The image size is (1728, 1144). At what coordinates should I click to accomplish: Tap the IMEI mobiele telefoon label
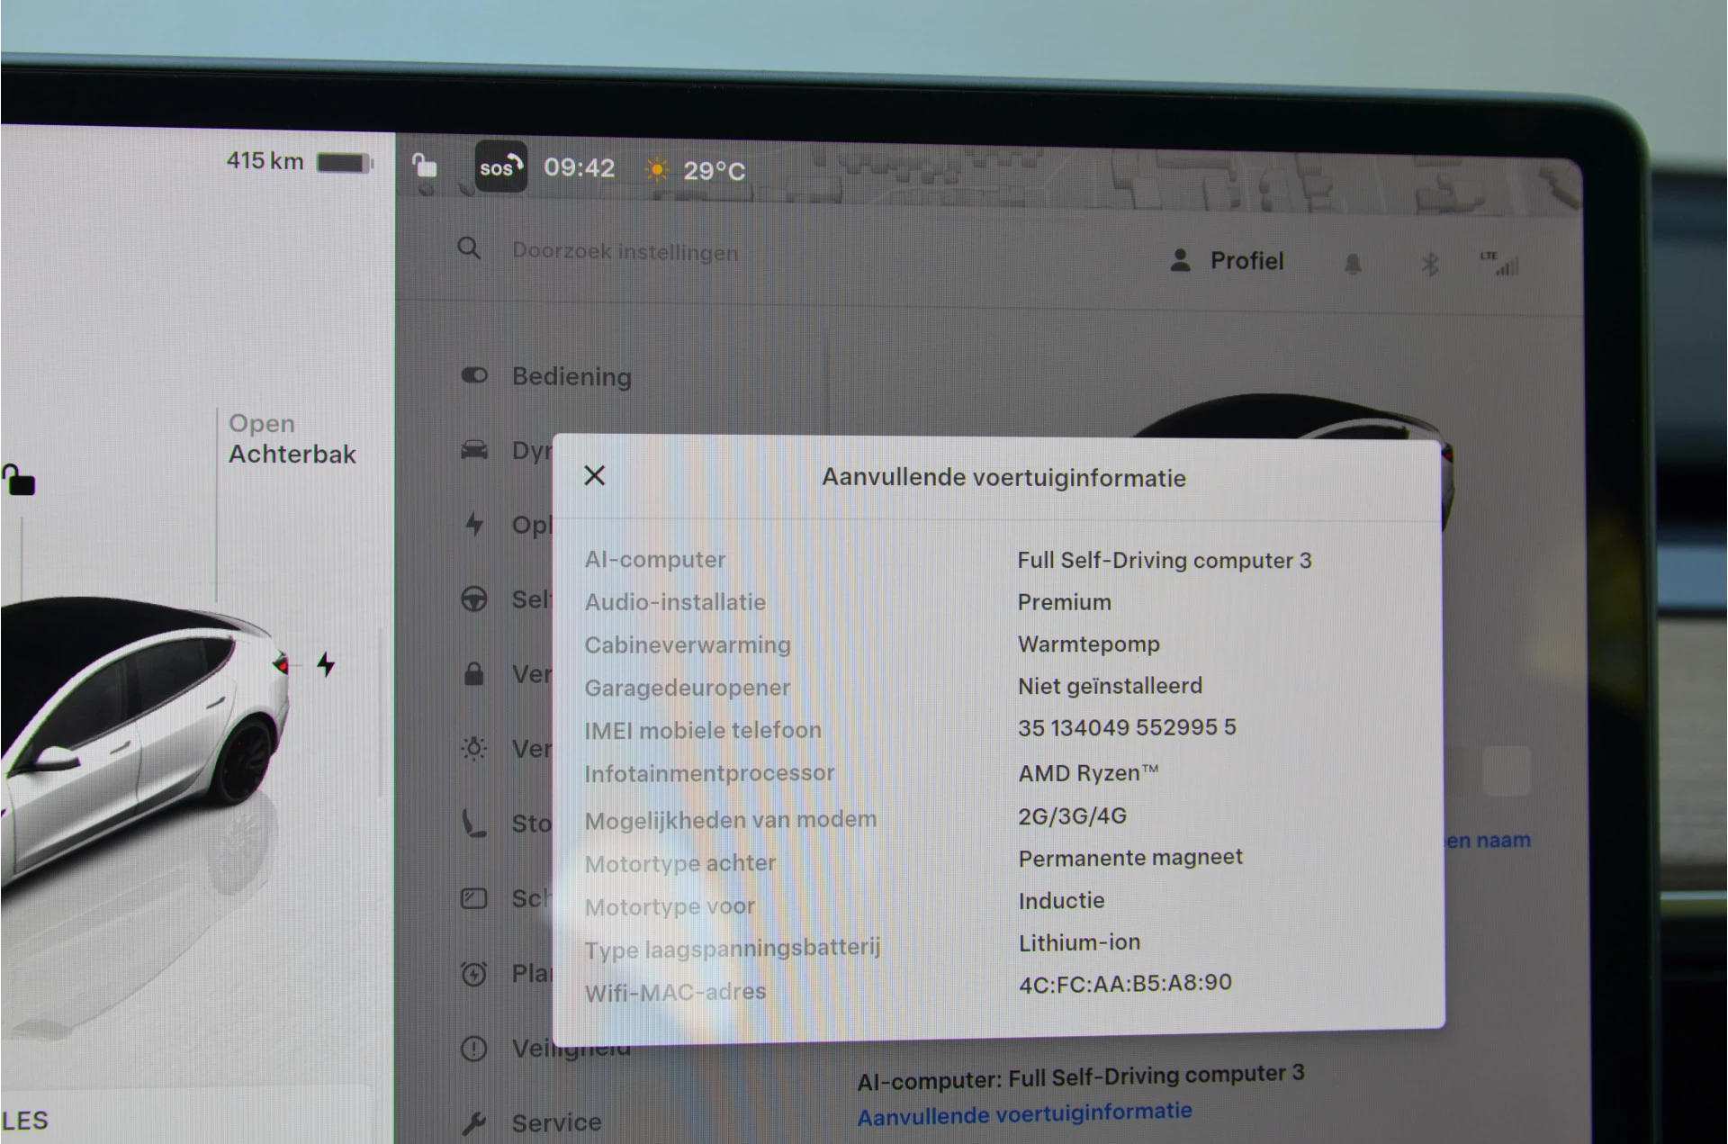coord(703,730)
